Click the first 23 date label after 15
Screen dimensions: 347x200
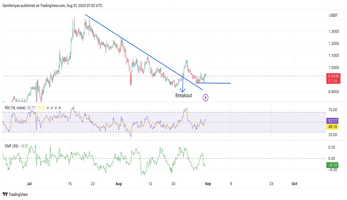pyautogui.click(x=92, y=184)
